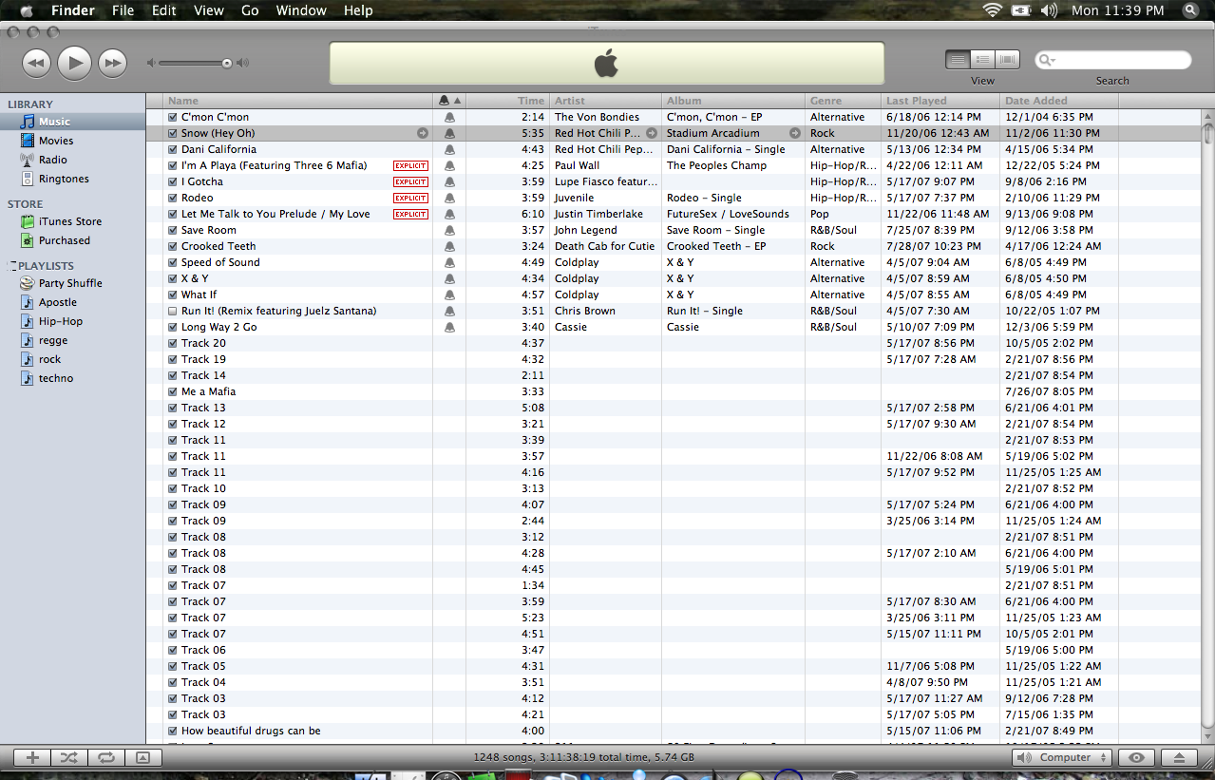The width and height of the screenshot is (1215, 780).
Task: Open the Window menu
Action: point(301,10)
